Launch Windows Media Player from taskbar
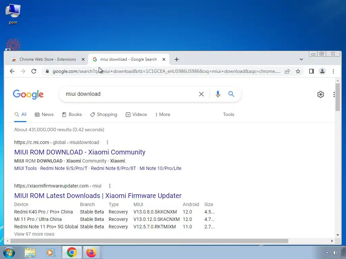The width and height of the screenshot is (346, 259). click(x=51, y=252)
